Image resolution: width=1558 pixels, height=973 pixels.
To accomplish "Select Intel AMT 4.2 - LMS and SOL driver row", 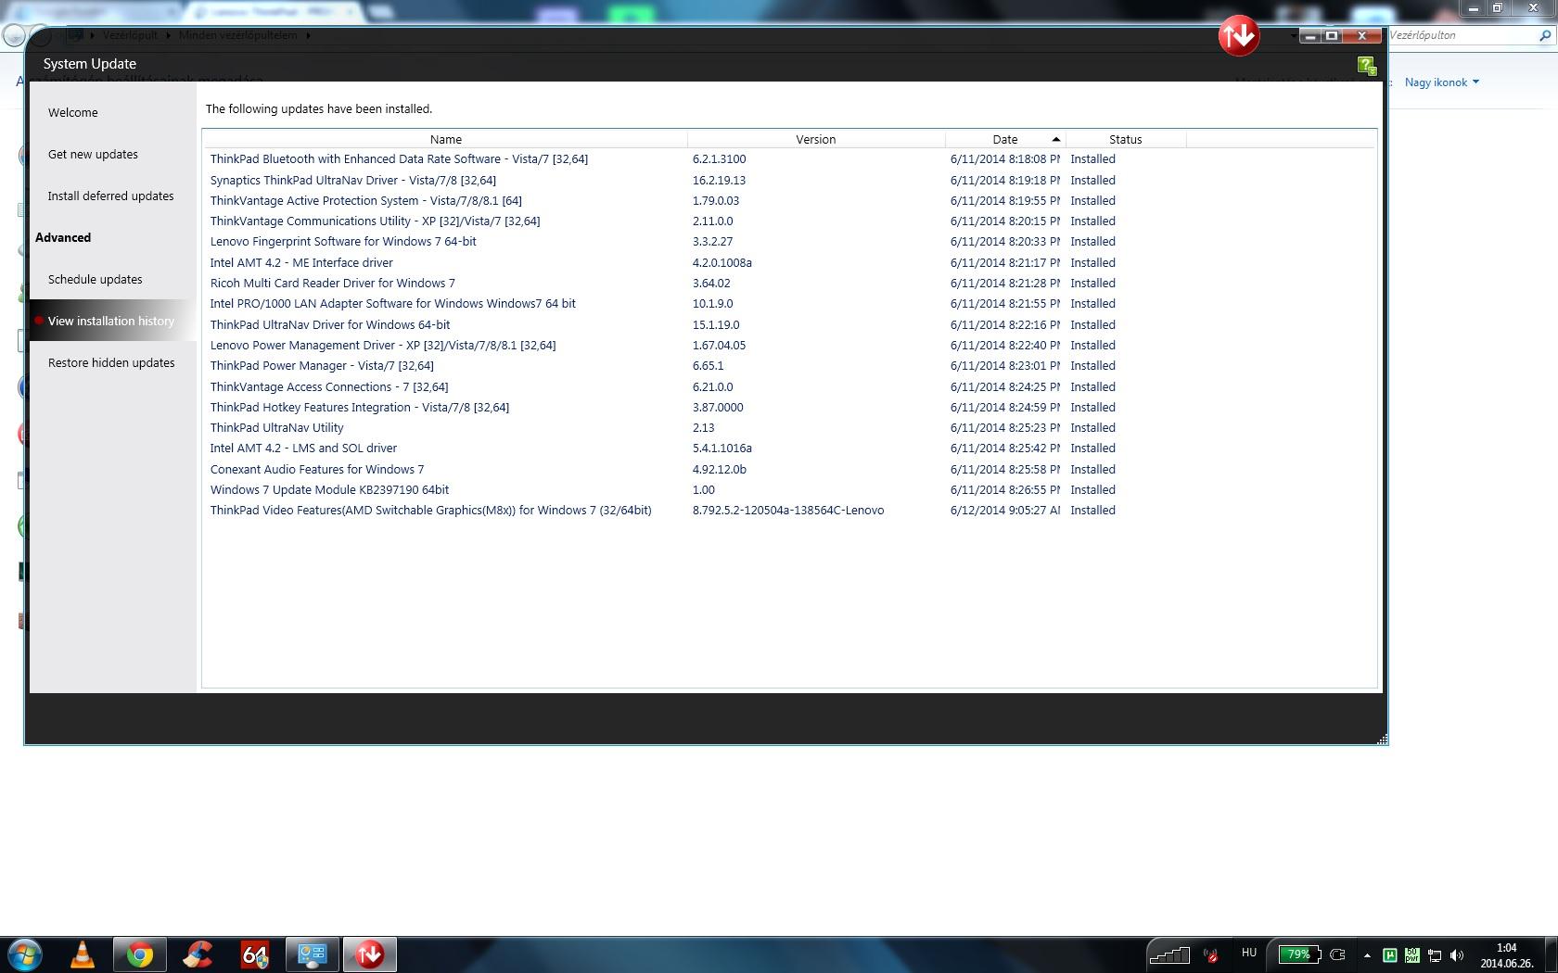I will click(788, 449).
